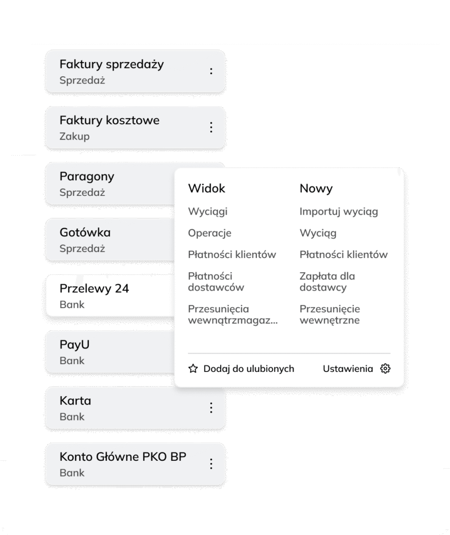This screenshot has width=450, height=535.
Task: Open the Gotówka journal card
Action: [x=110, y=240]
